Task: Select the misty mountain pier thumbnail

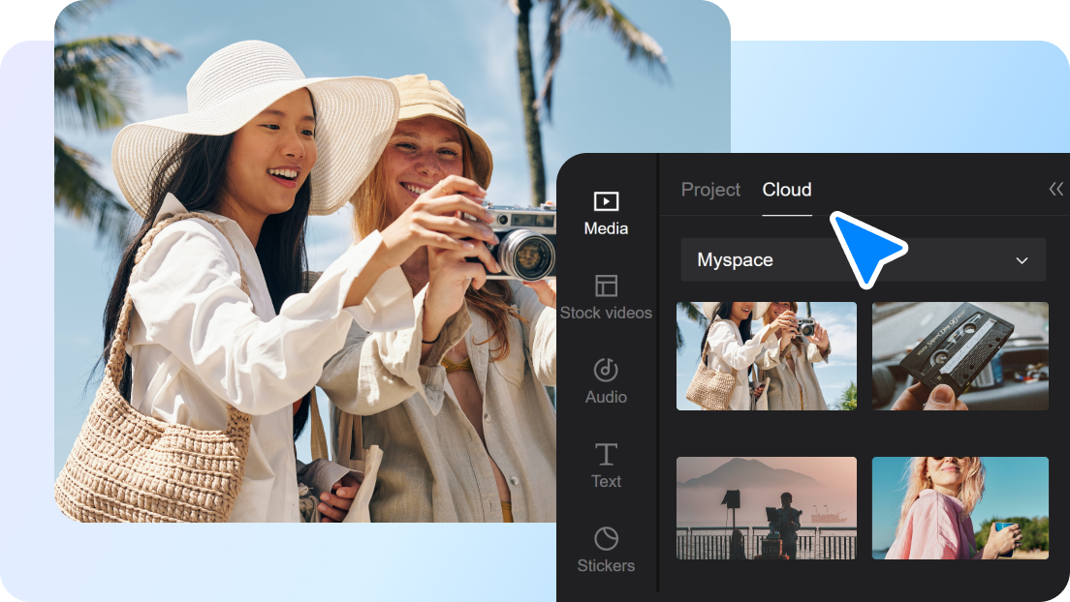Action: pos(767,508)
